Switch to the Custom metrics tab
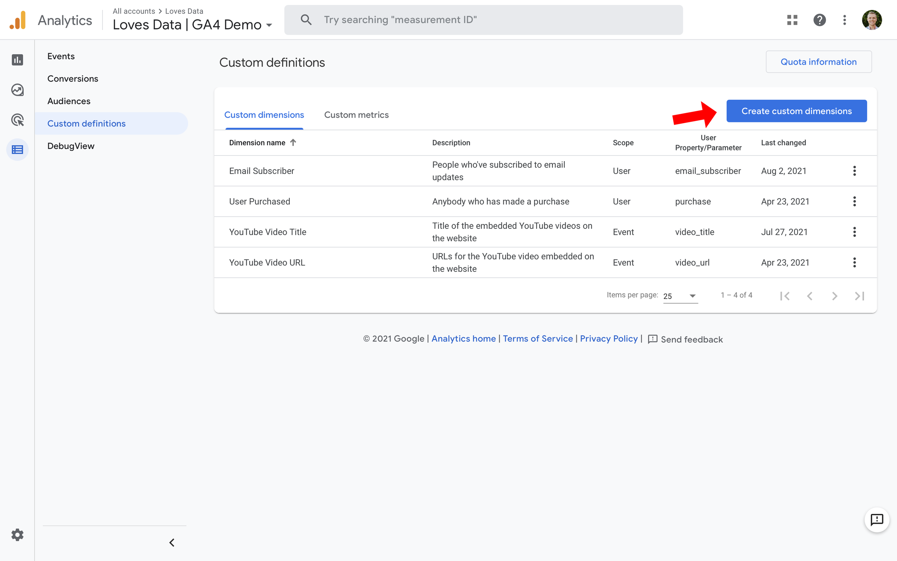897x561 pixels. (x=356, y=114)
